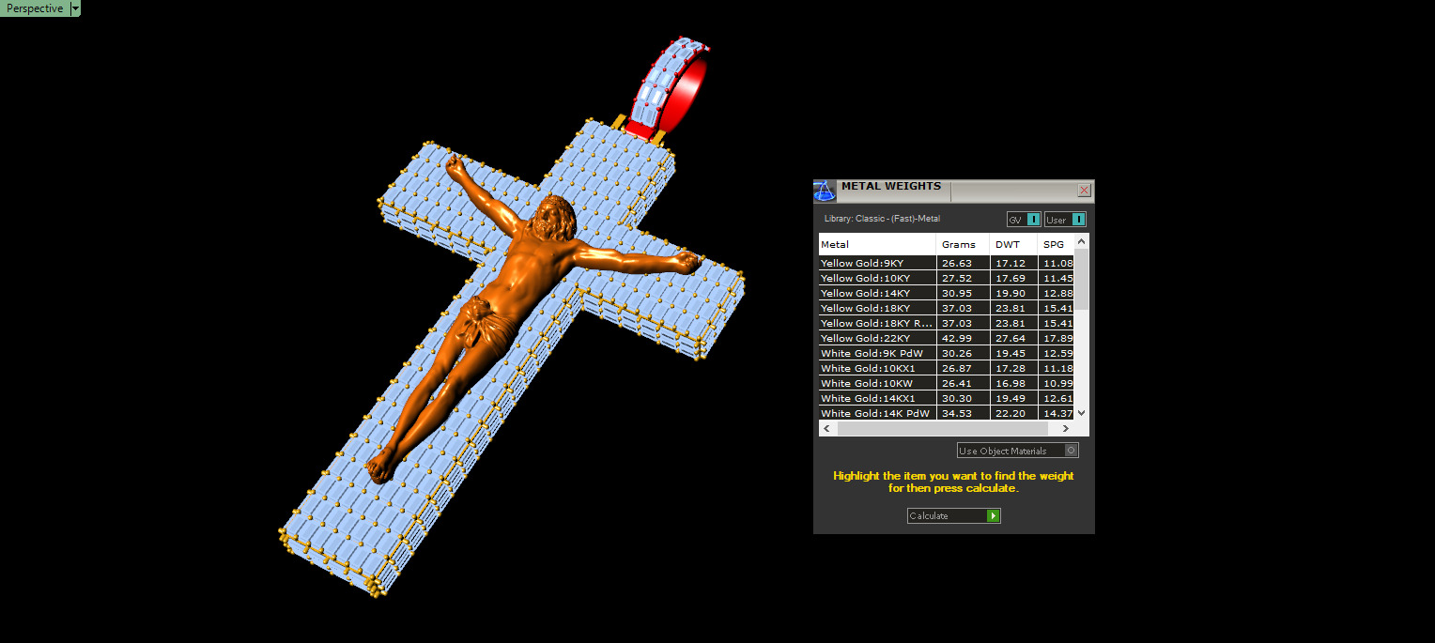Sort by the DWT column header
Viewport: 1435px width, 643px height.
[1013, 244]
